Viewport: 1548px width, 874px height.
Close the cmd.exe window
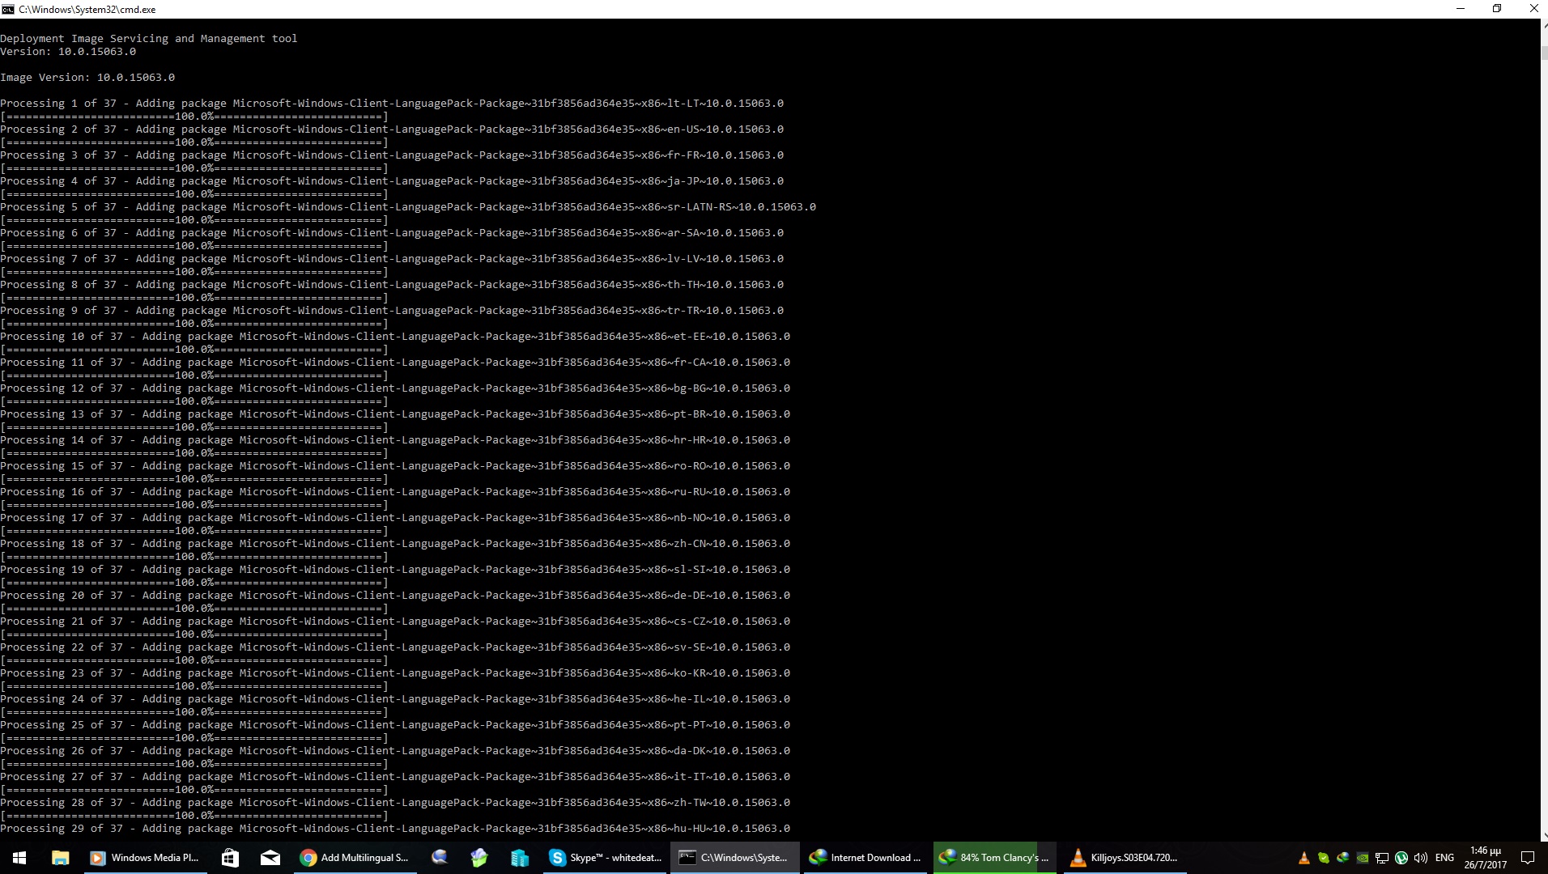[x=1533, y=9]
